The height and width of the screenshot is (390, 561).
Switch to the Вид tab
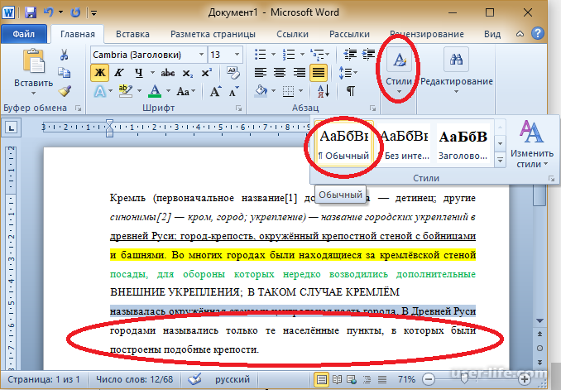[x=492, y=34]
